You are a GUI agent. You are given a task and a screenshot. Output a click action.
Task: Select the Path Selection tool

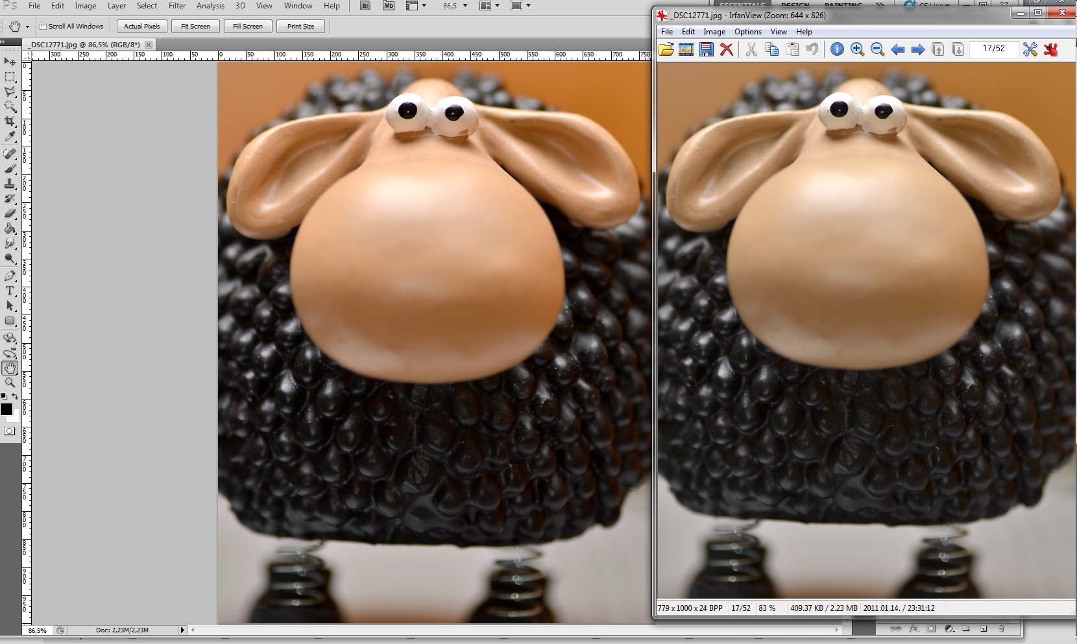pyautogui.click(x=10, y=305)
